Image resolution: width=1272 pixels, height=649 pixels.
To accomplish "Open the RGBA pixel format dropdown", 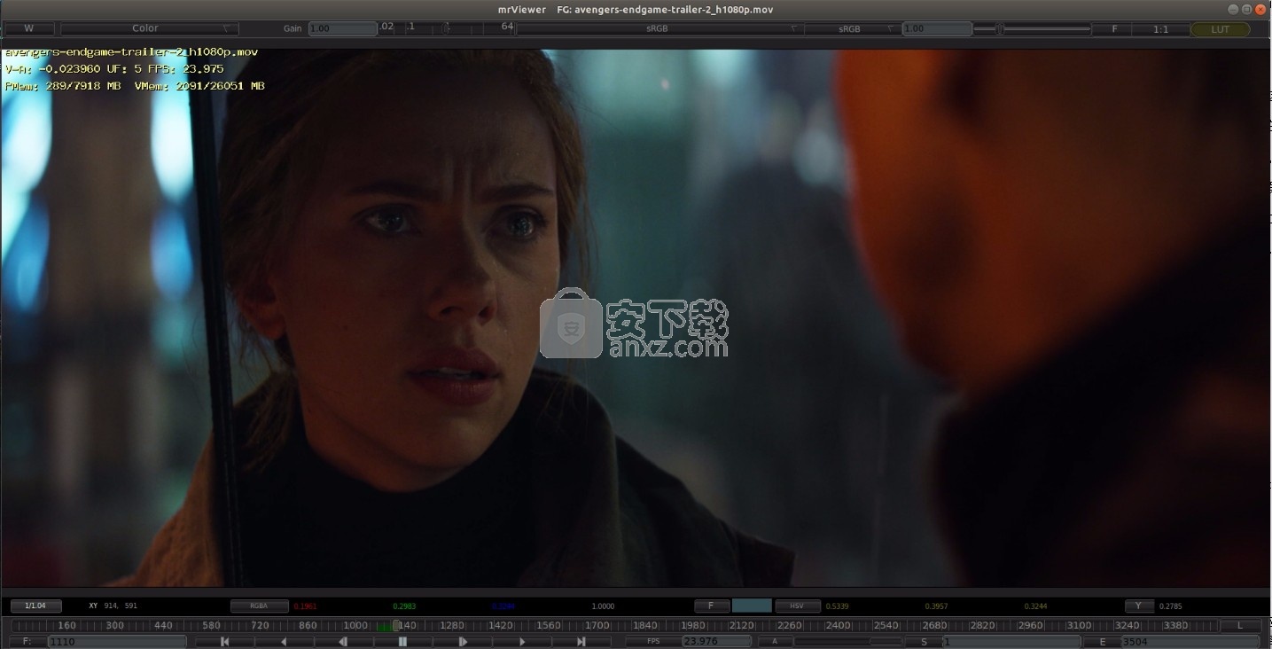I will (x=259, y=606).
